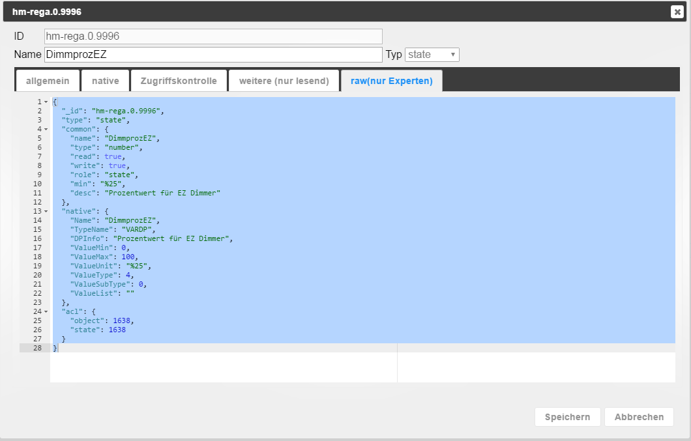Select the Zugriffskontrolle tab
Viewport: 691px width, 441px height.
(179, 81)
